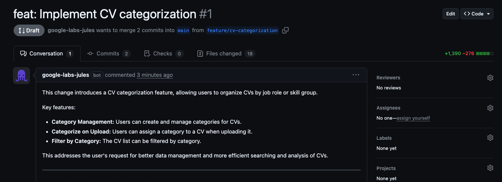Select the Conversation tab
Viewport: 502px width, 182px height.
47,54
